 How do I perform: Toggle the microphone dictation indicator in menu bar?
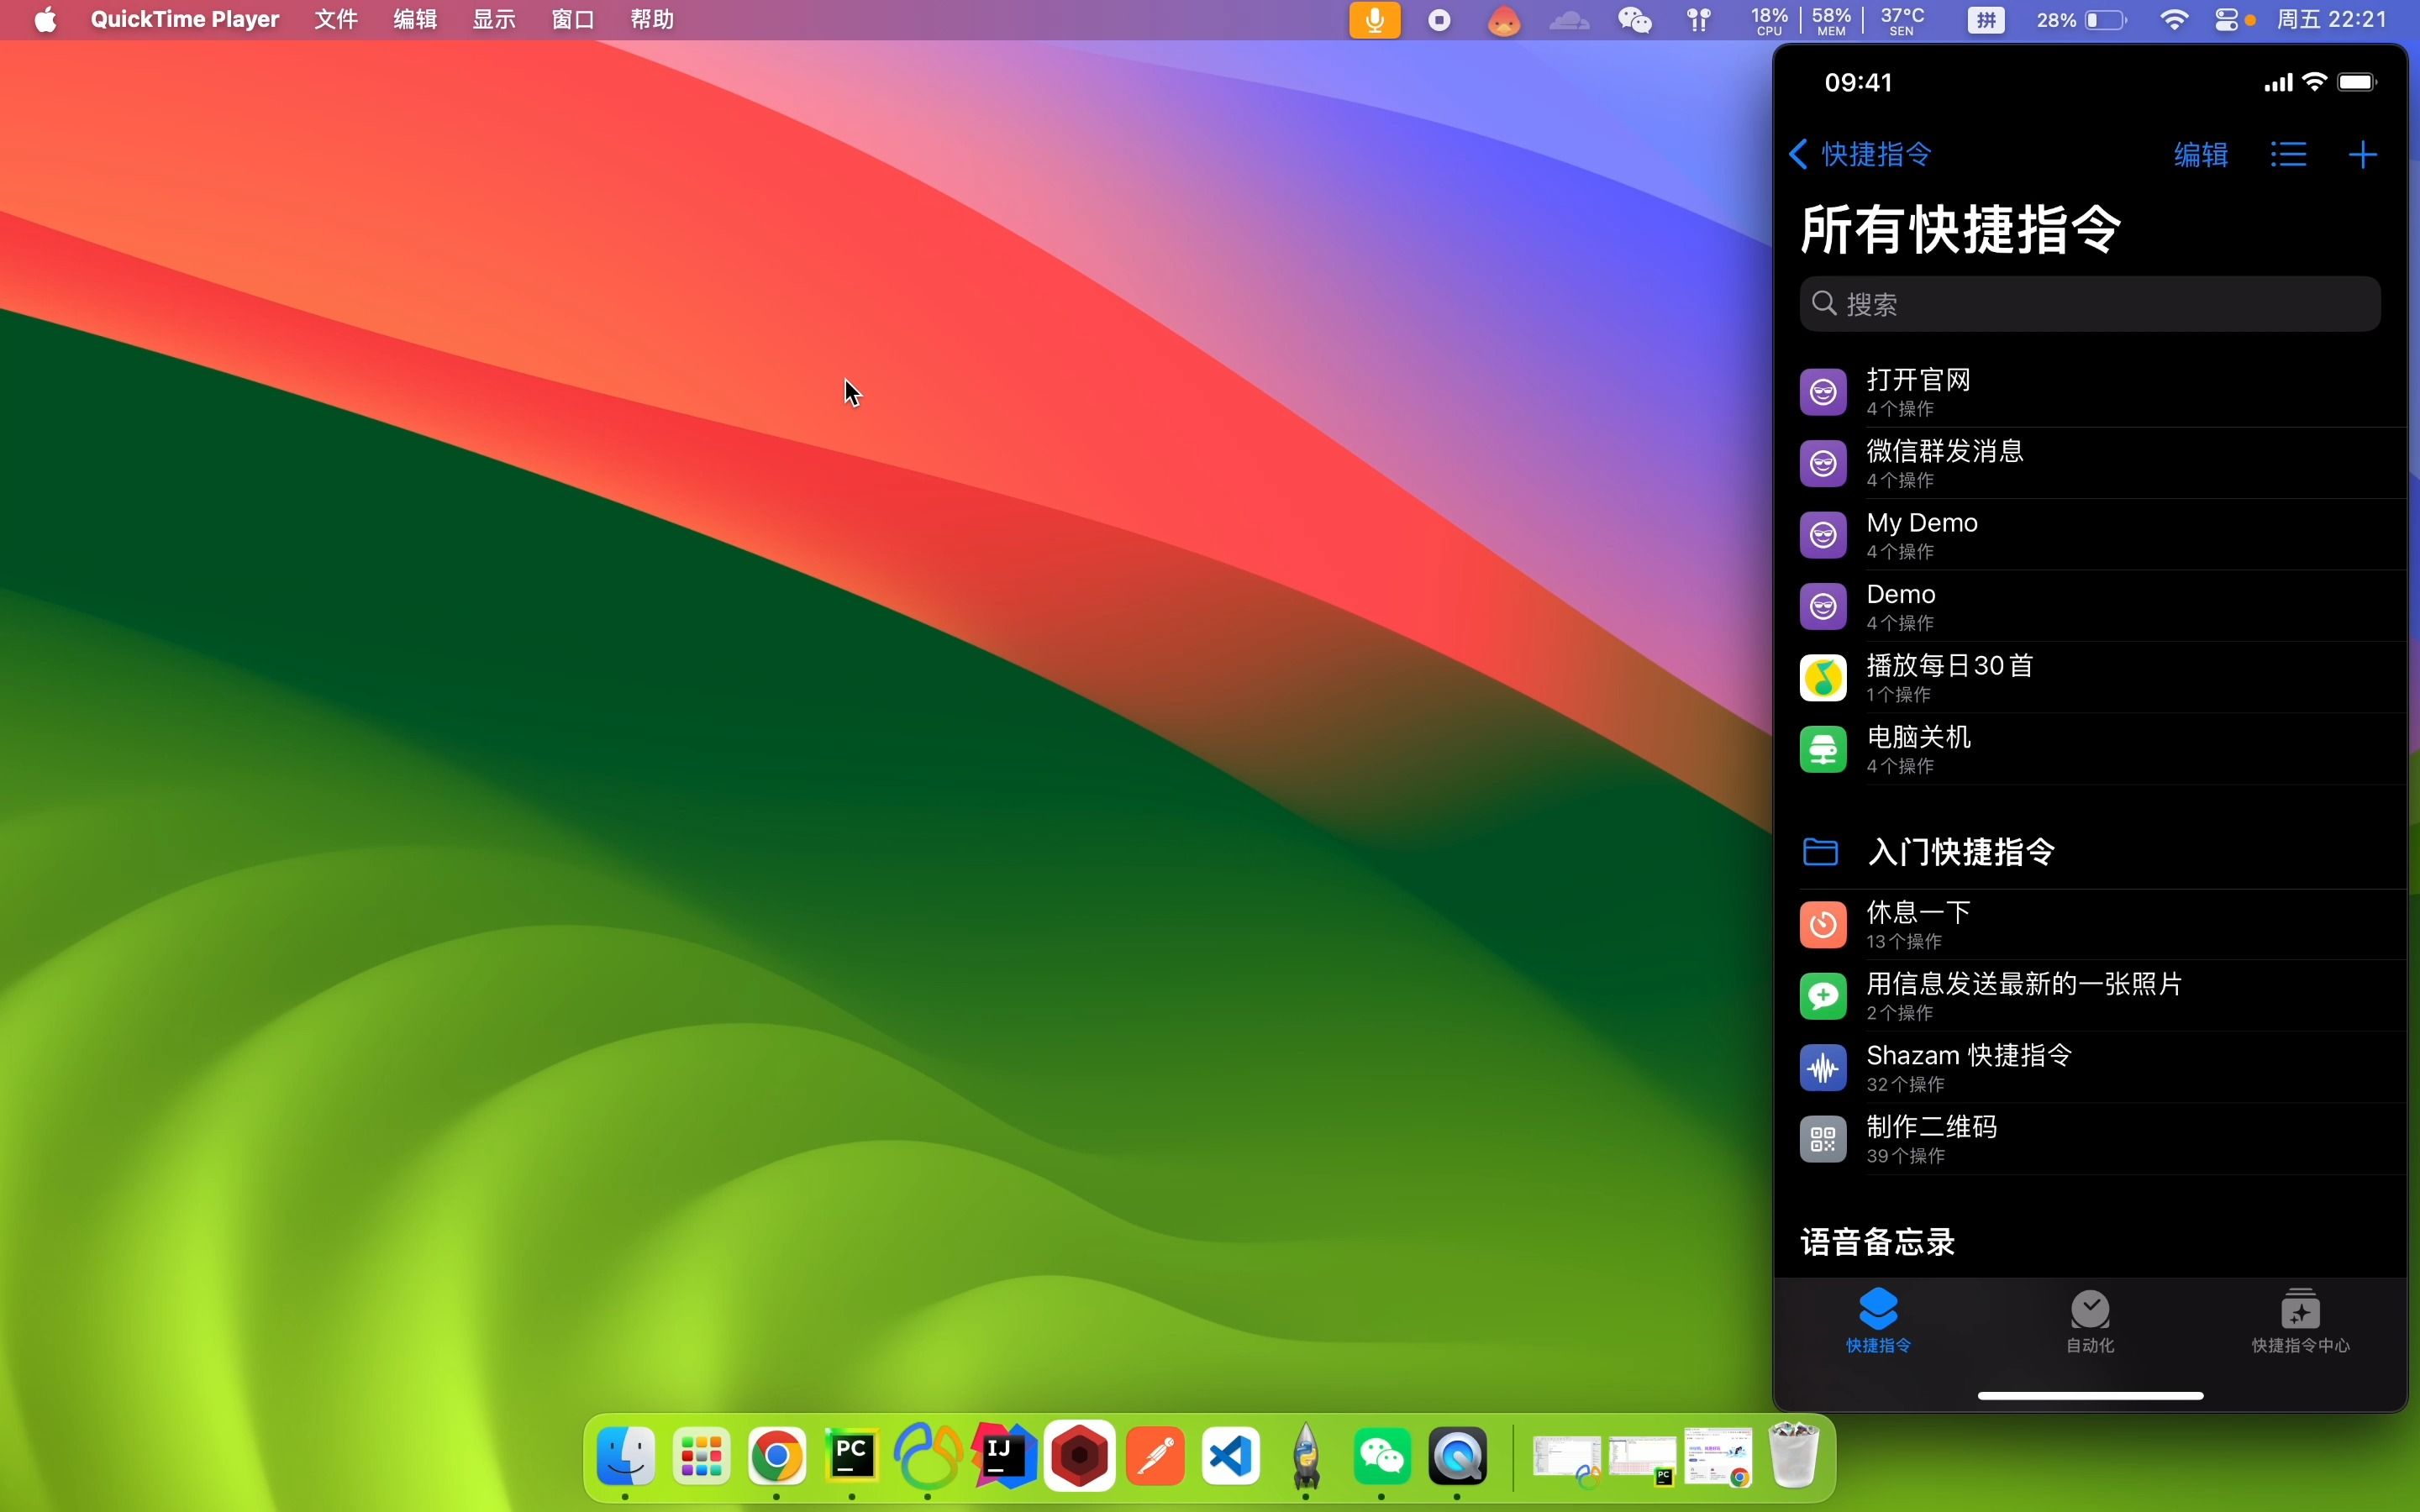click(x=1375, y=20)
